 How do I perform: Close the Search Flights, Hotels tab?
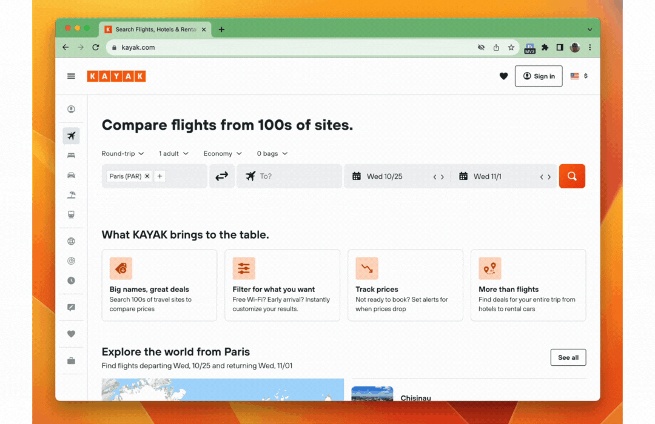[204, 29]
